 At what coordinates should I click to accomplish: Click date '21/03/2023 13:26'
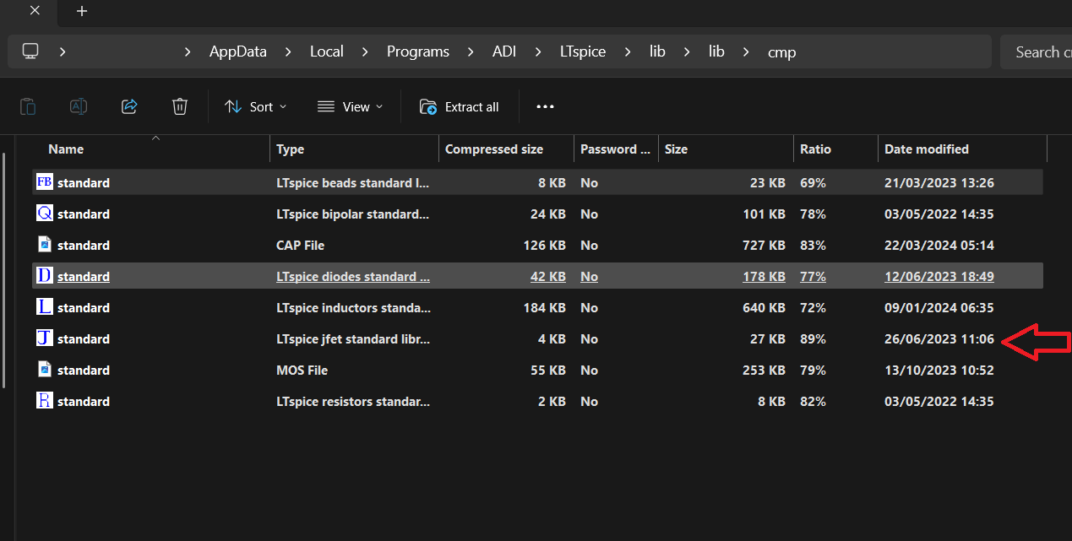point(939,182)
